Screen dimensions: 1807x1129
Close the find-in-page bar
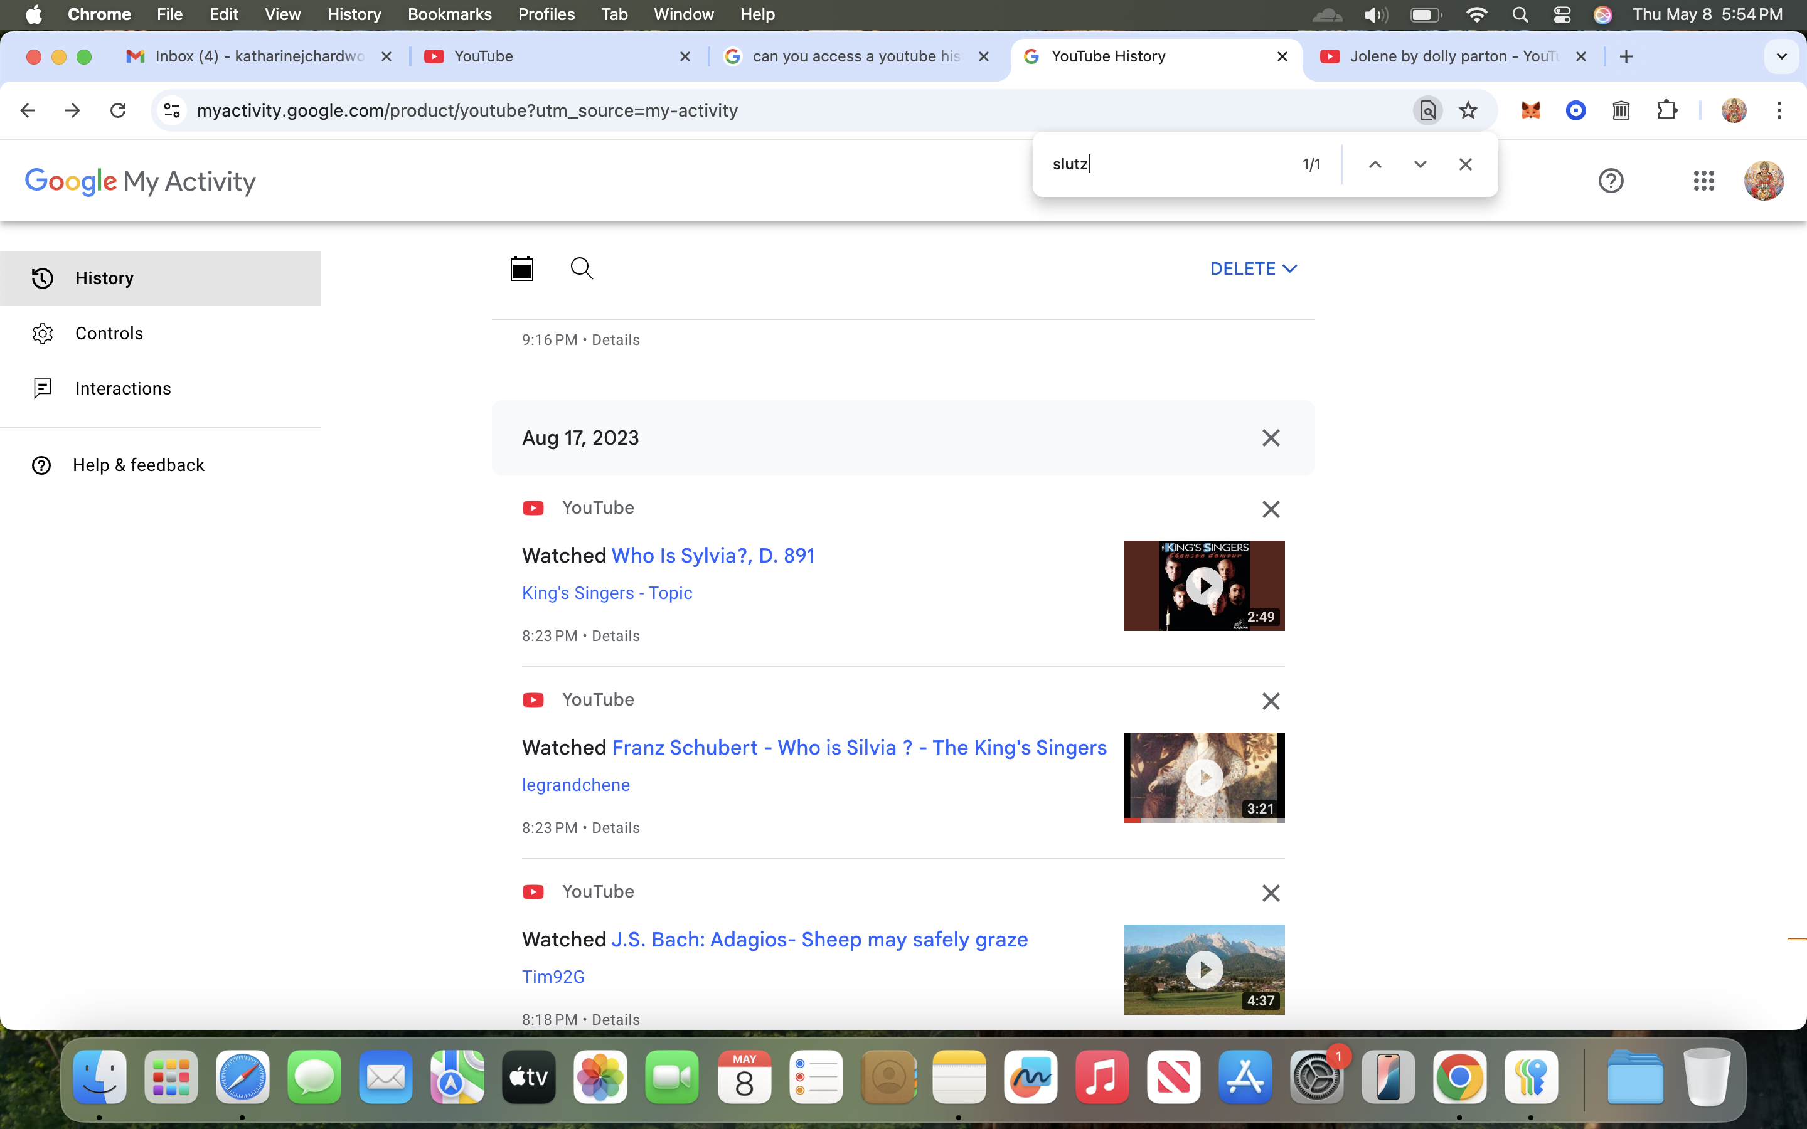(x=1465, y=164)
